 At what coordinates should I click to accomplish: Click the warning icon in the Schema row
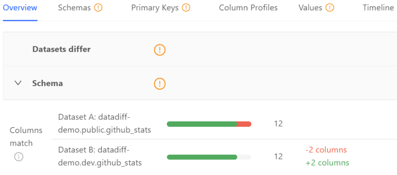coord(160,83)
